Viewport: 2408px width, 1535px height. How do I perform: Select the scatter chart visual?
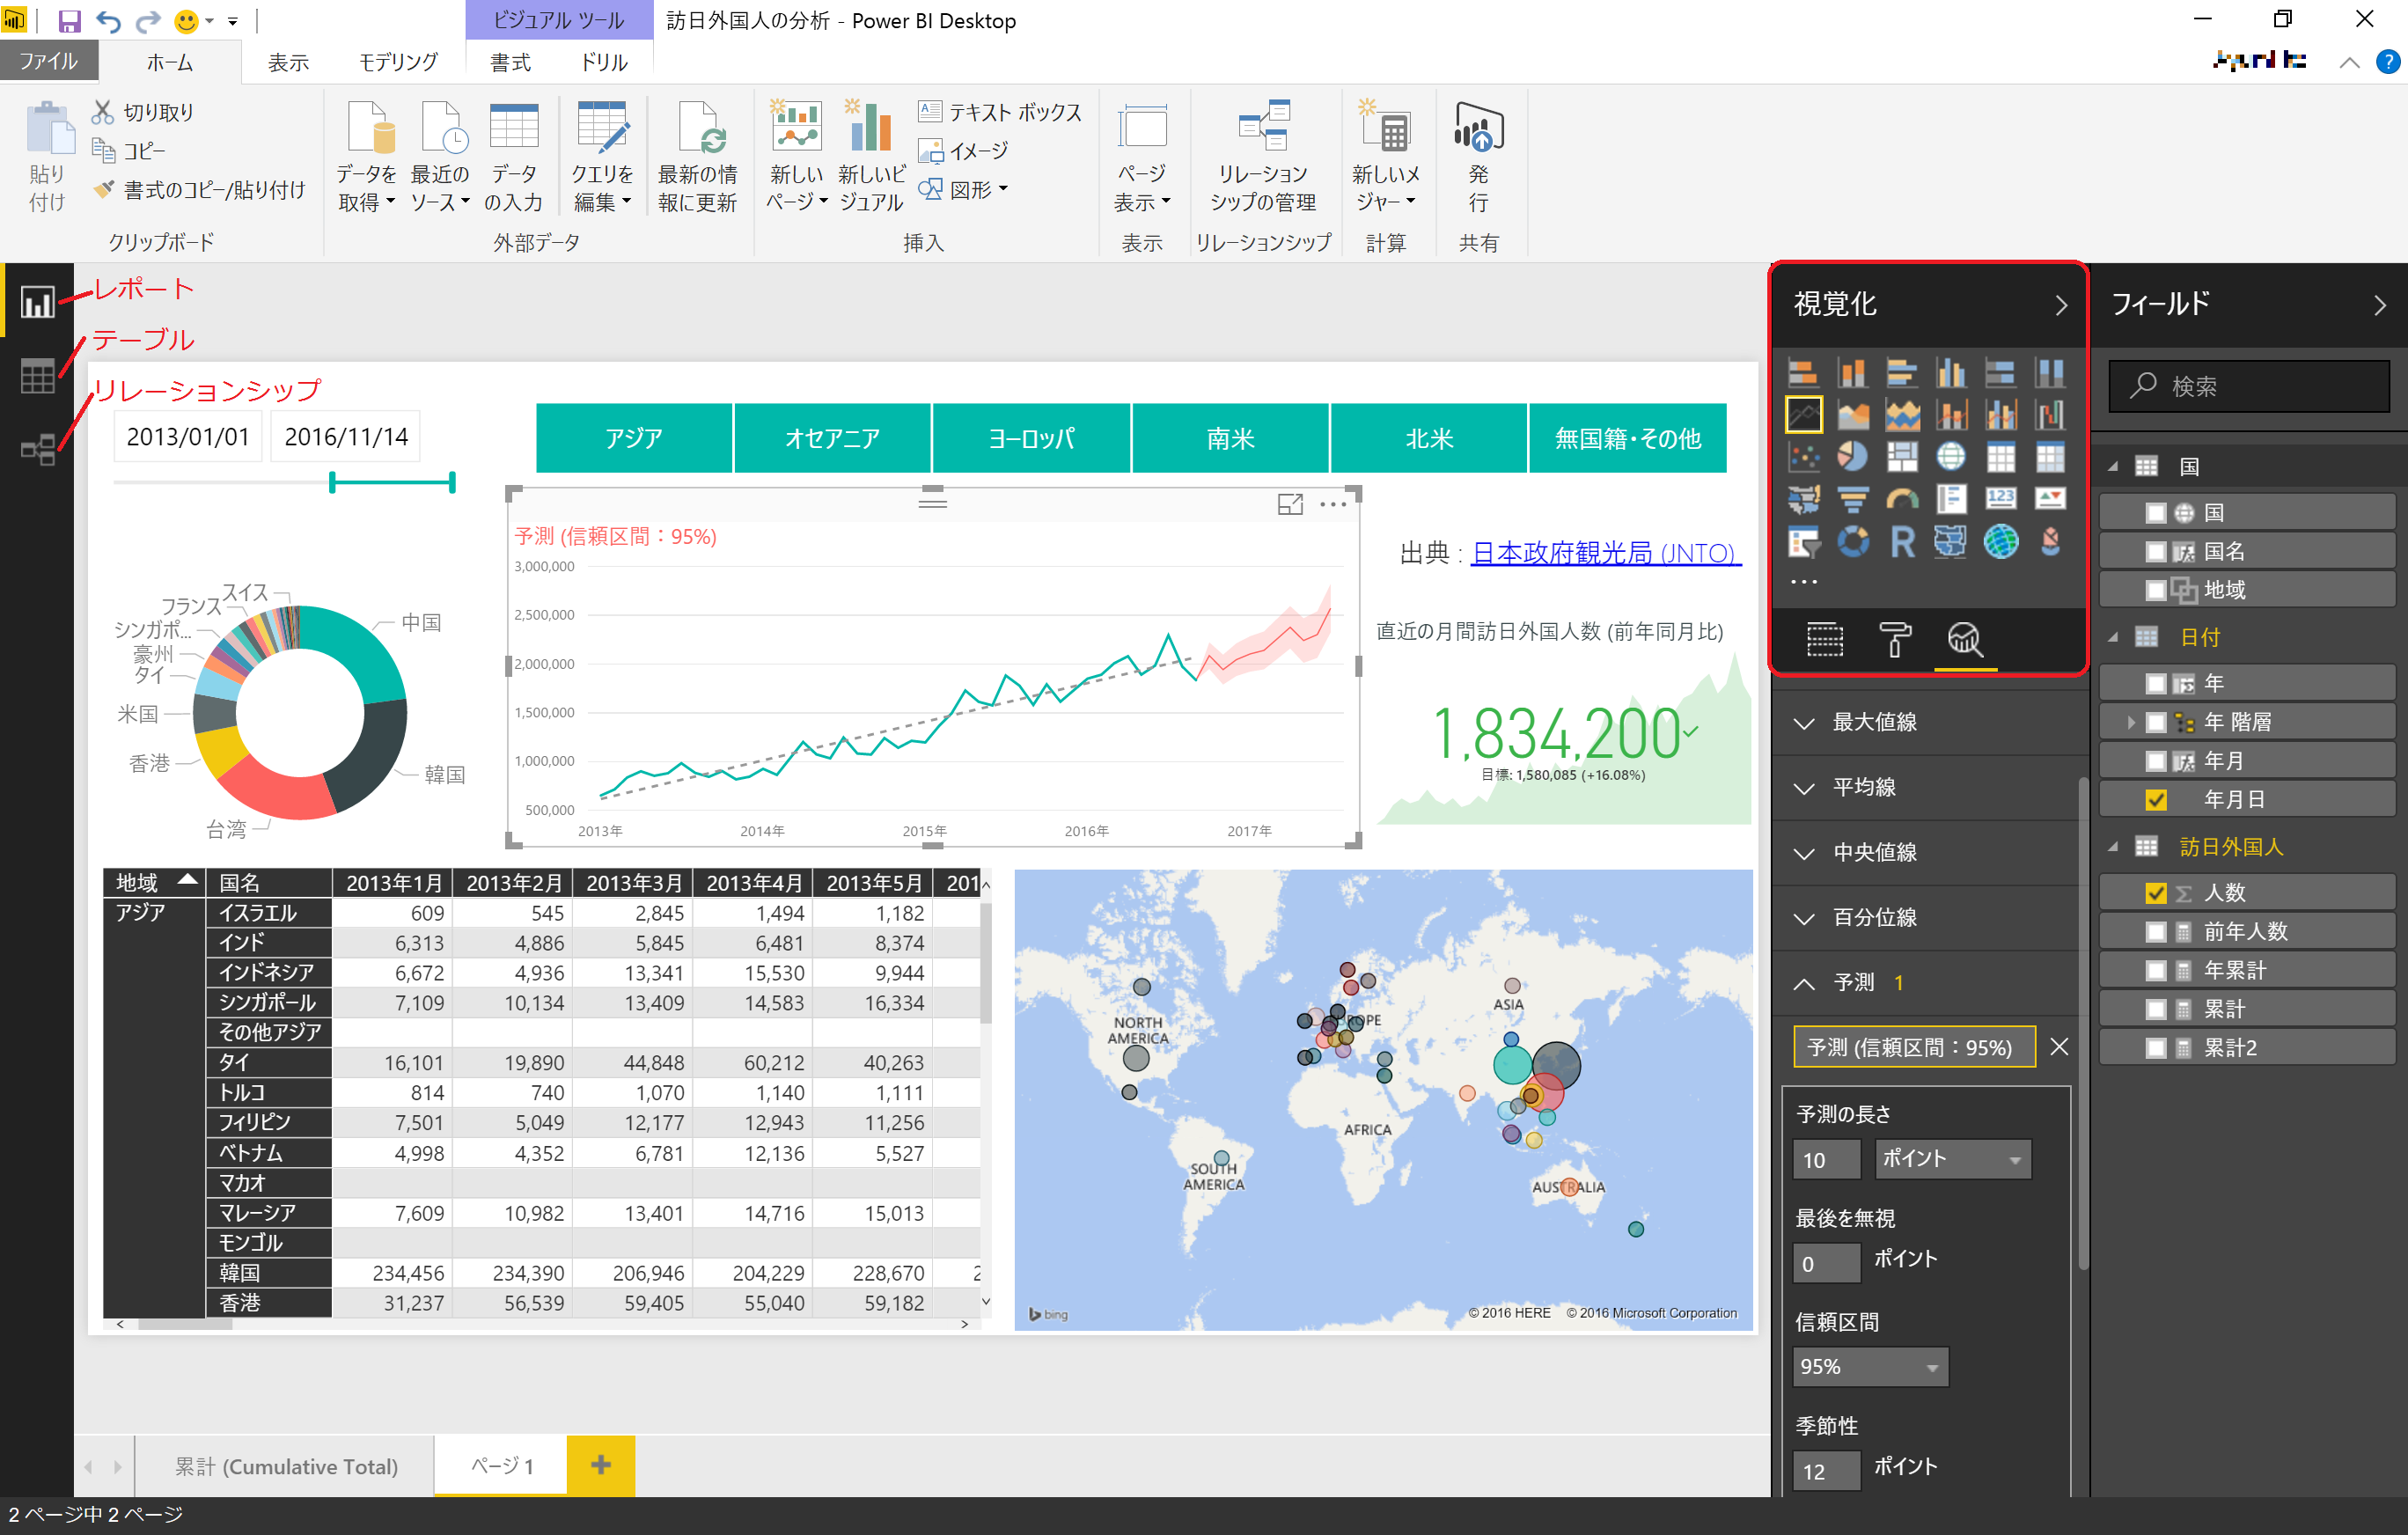1803,457
